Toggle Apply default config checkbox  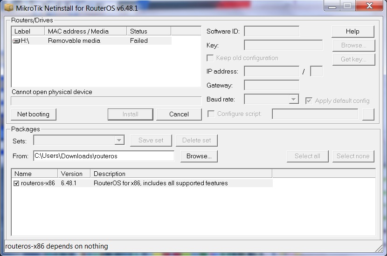point(309,101)
